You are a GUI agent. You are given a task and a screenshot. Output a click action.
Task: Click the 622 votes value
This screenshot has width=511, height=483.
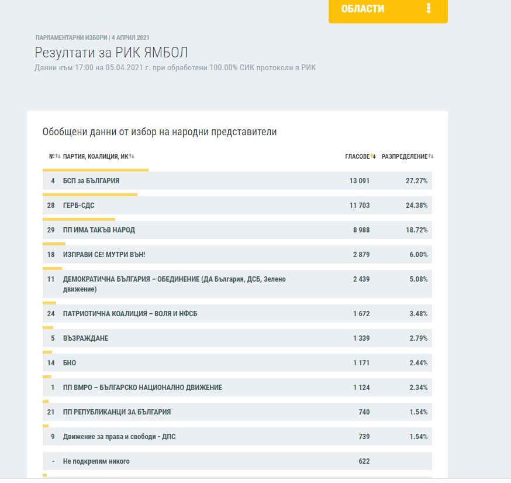(364, 461)
